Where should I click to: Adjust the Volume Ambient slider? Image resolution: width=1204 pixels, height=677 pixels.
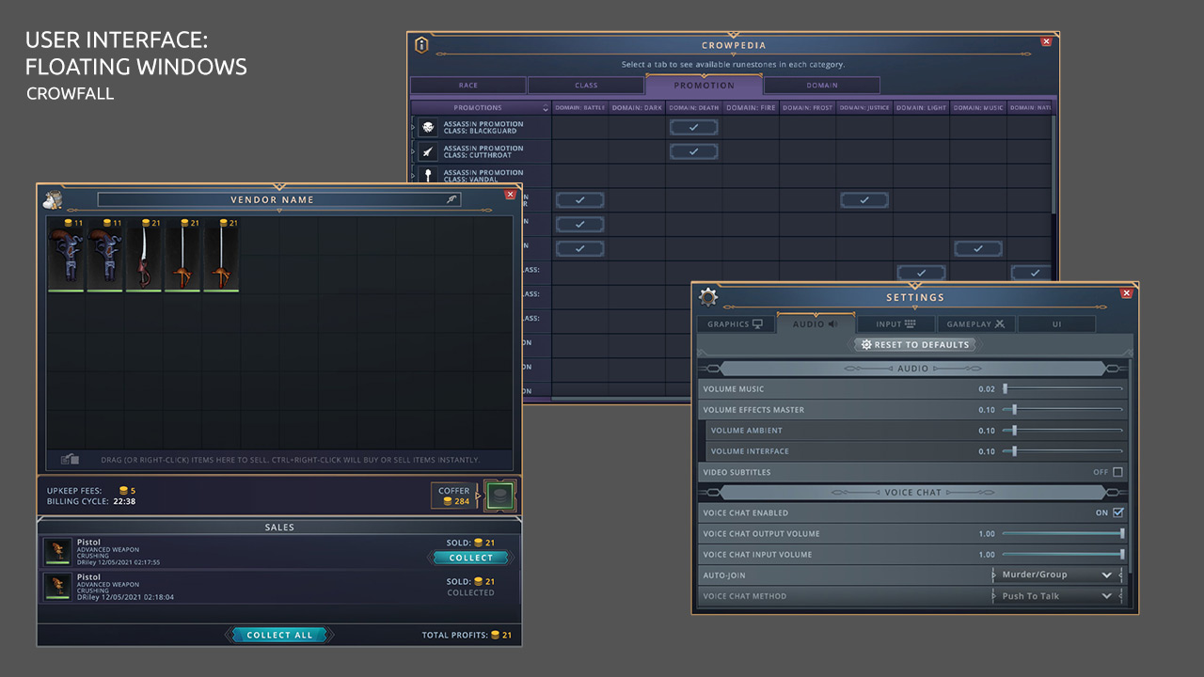click(1063, 430)
